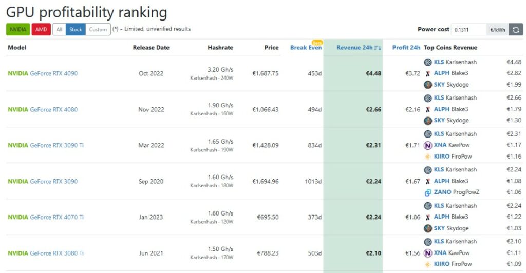The width and height of the screenshot is (526, 273).
Task: Click the ZANO coin icon in RTX 3090 row
Action: (x=428, y=192)
